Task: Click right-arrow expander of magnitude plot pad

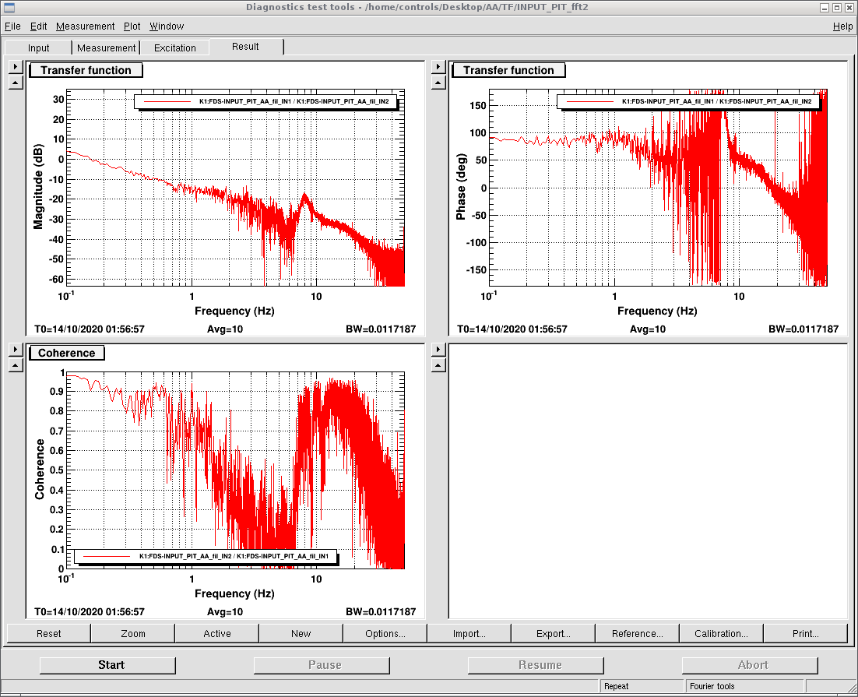Action: coord(16,67)
